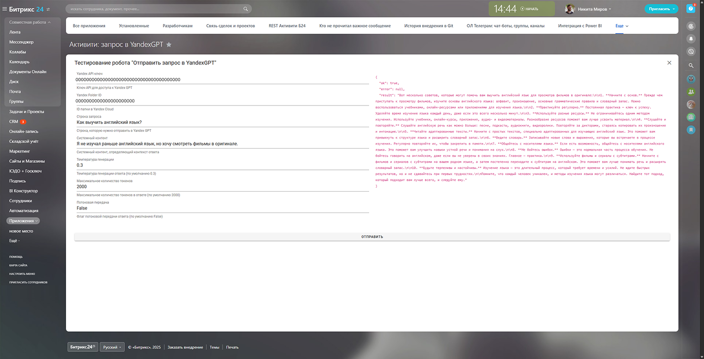Open Темы footer link

(x=215, y=347)
